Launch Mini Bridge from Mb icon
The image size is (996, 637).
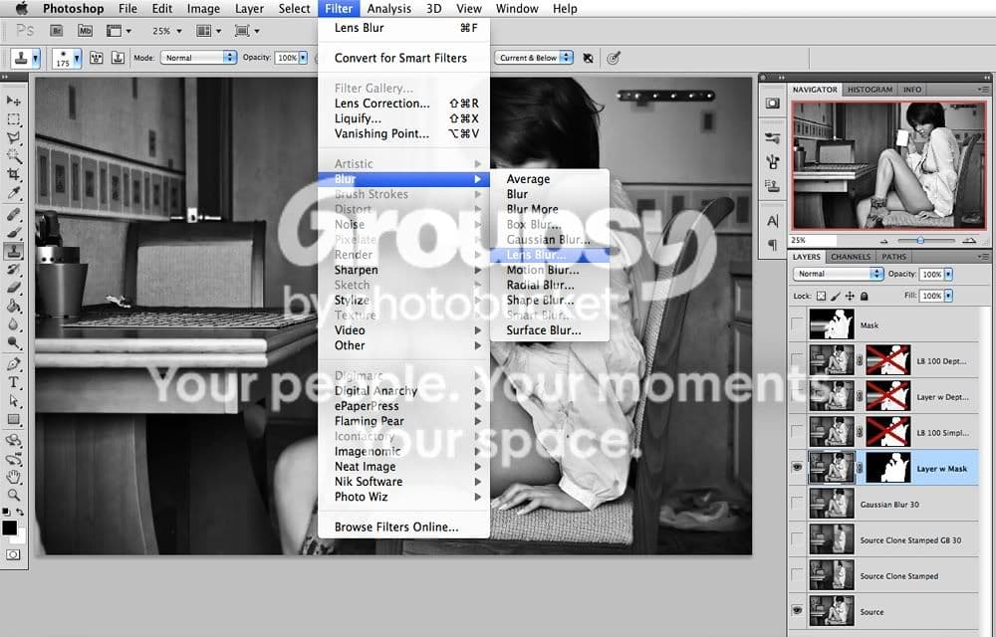[x=85, y=31]
